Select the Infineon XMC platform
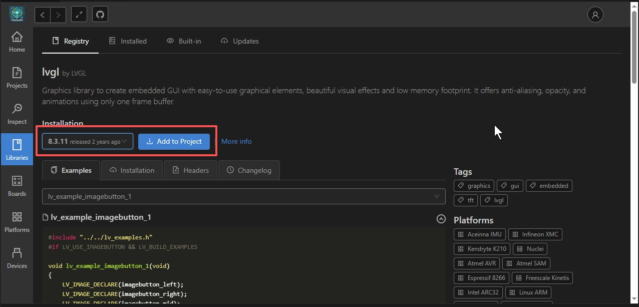Viewport: 639px width, 307px height. coord(535,234)
